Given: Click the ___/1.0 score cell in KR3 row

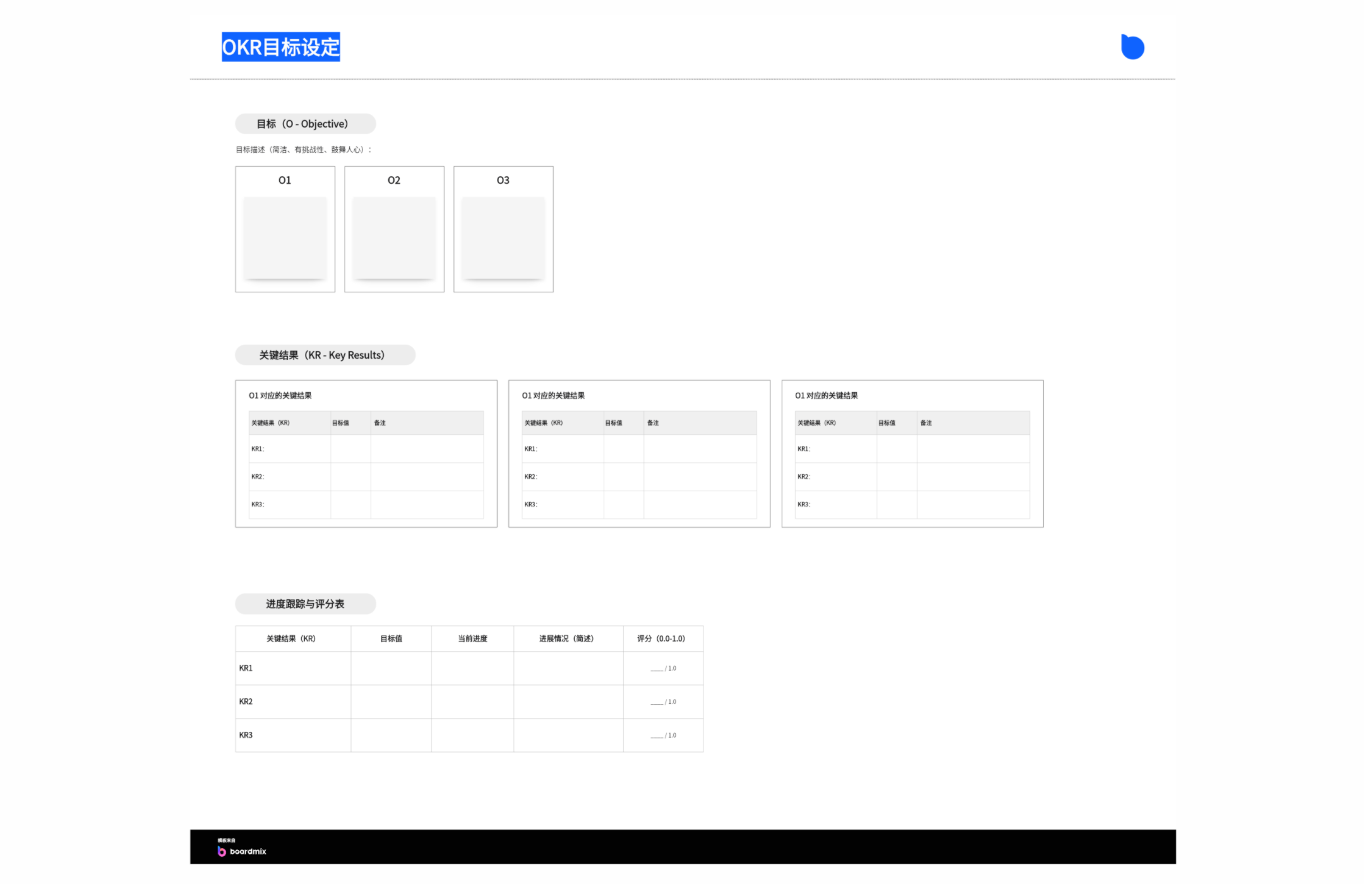Looking at the screenshot, I should click(x=664, y=735).
